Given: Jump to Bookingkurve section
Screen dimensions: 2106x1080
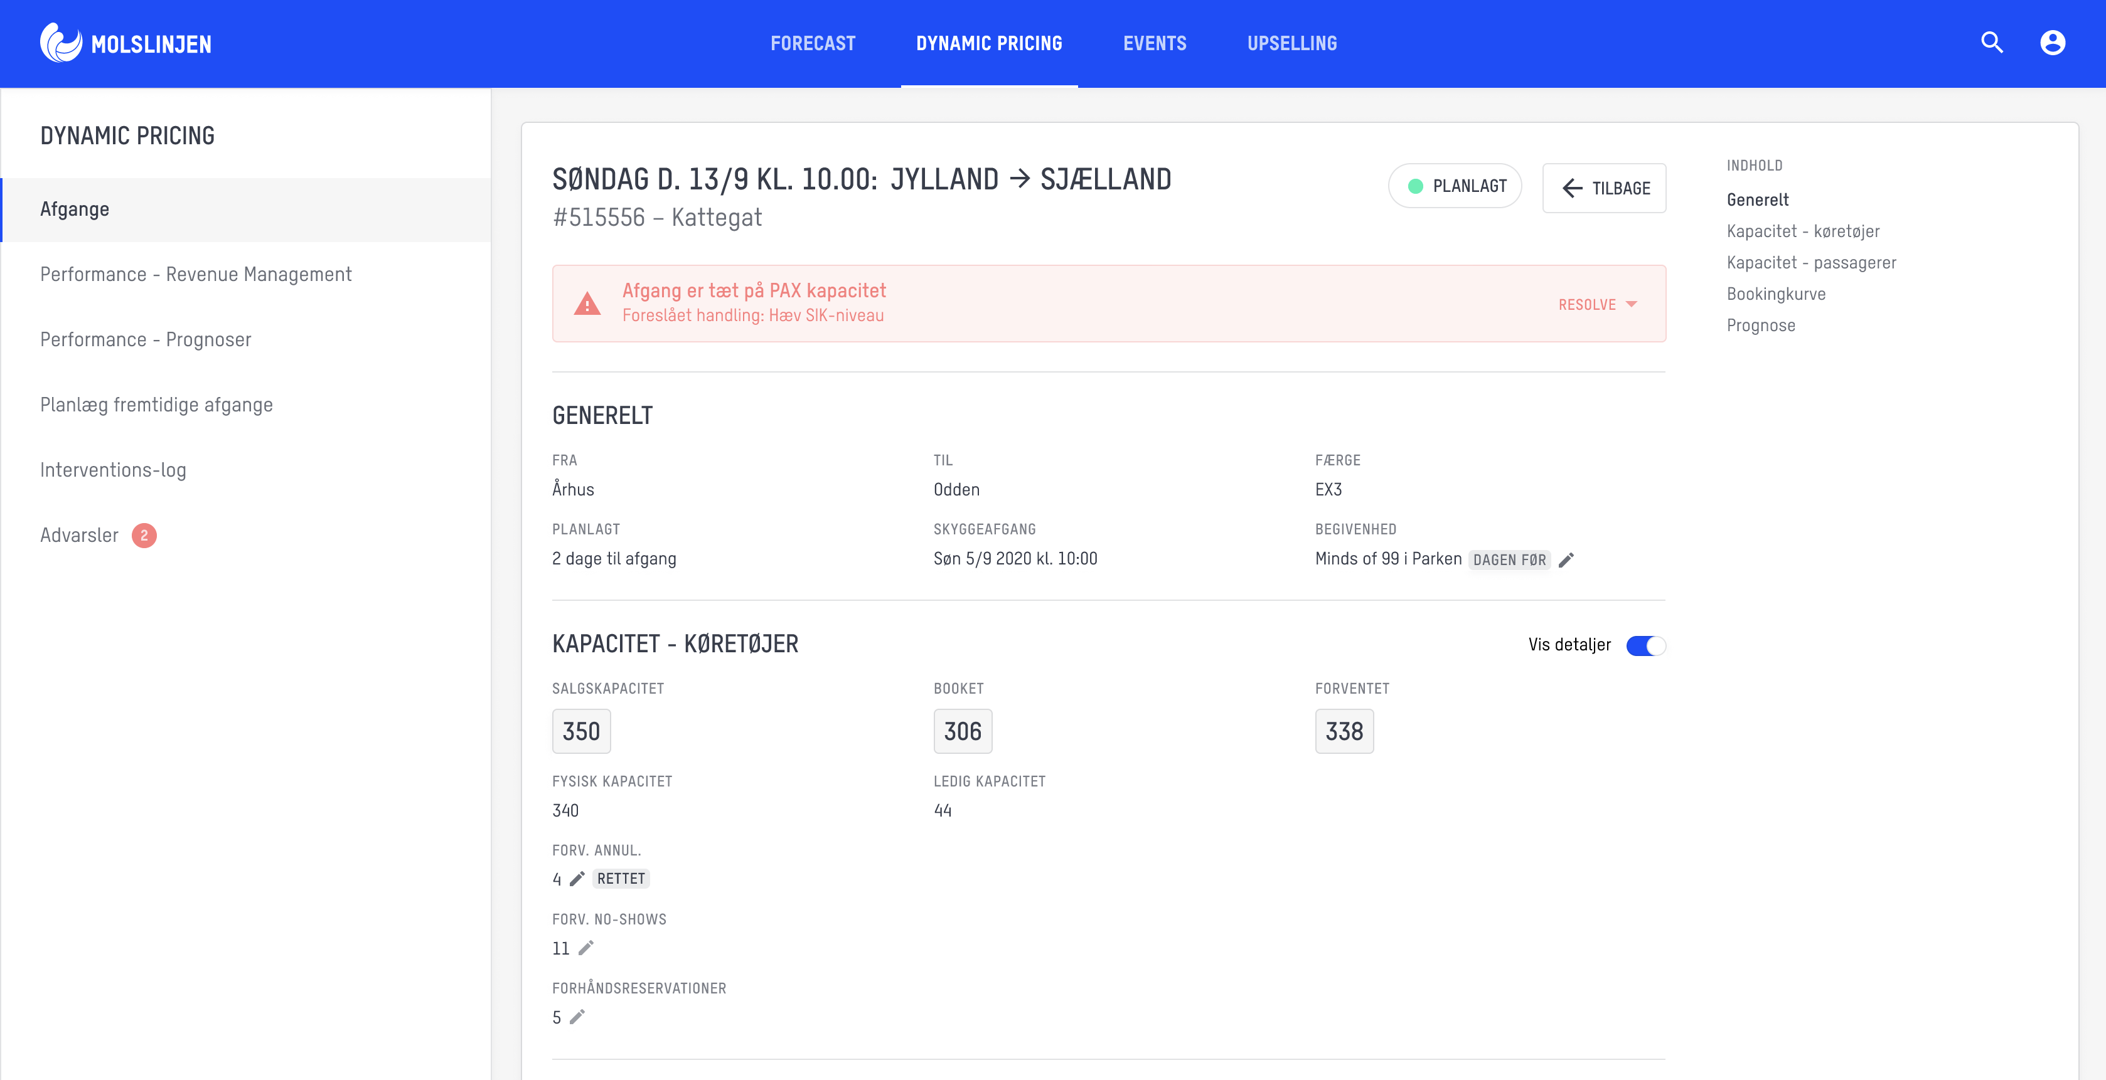Looking at the screenshot, I should coord(1776,294).
